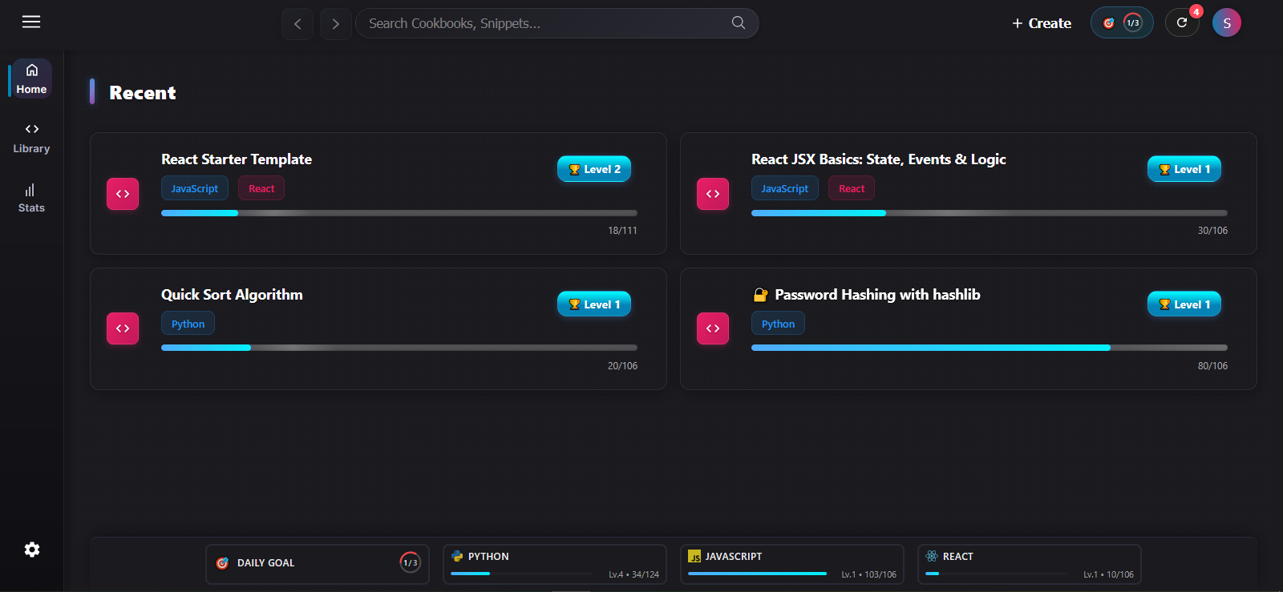This screenshot has height=592, width=1283.
Task: Click the forward navigation arrow
Action: (x=336, y=24)
